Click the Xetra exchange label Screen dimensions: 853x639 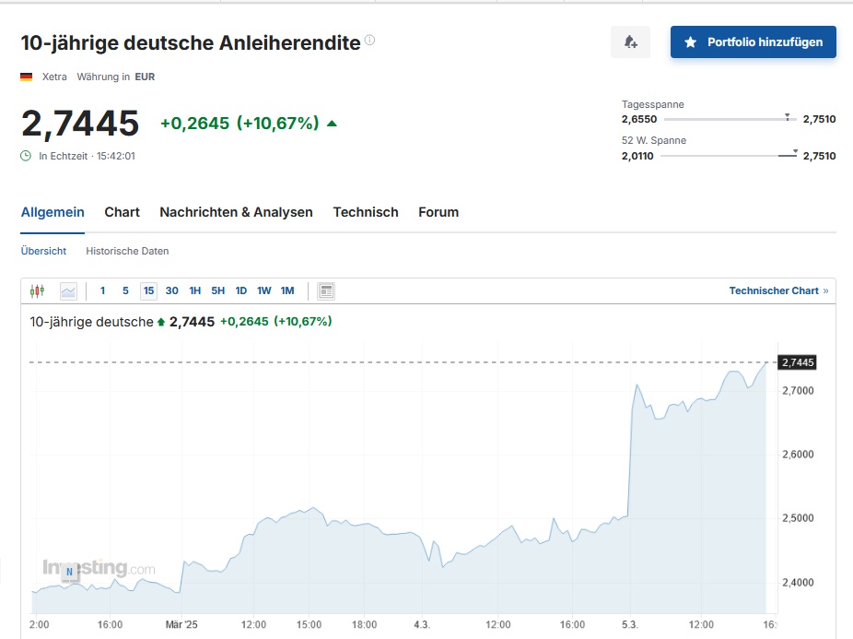pos(54,77)
